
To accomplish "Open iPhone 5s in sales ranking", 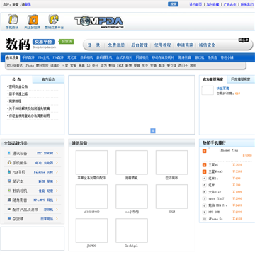I will tap(215, 219).
